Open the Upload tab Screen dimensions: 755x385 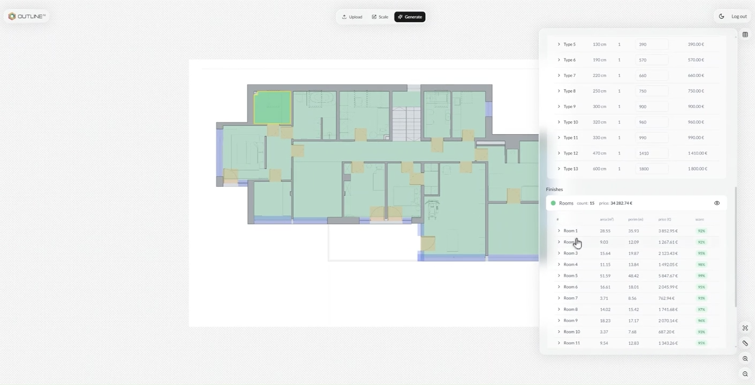point(352,17)
